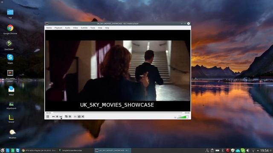Open the blue cloud tray icon

tap(238, 150)
